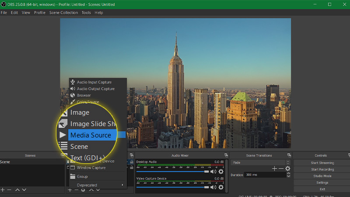Click the Scene list icon in menu
The image size is (350, 197).
coord(63,146)
